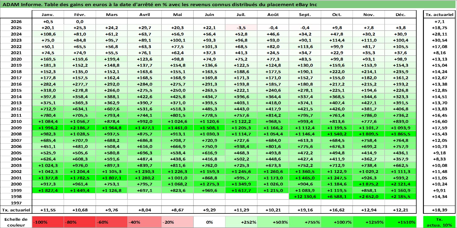Select the '+28,11' actuarial rate for 2024
This screenshot has width=457, height=228.
click(440, 34)
